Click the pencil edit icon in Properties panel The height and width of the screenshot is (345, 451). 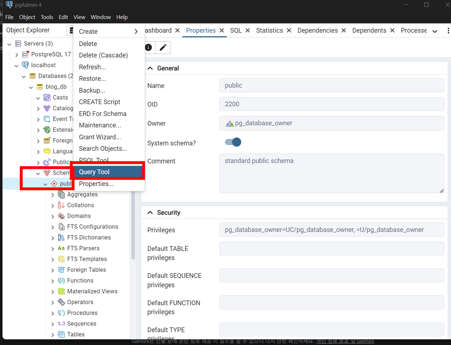tap(163, 47)
